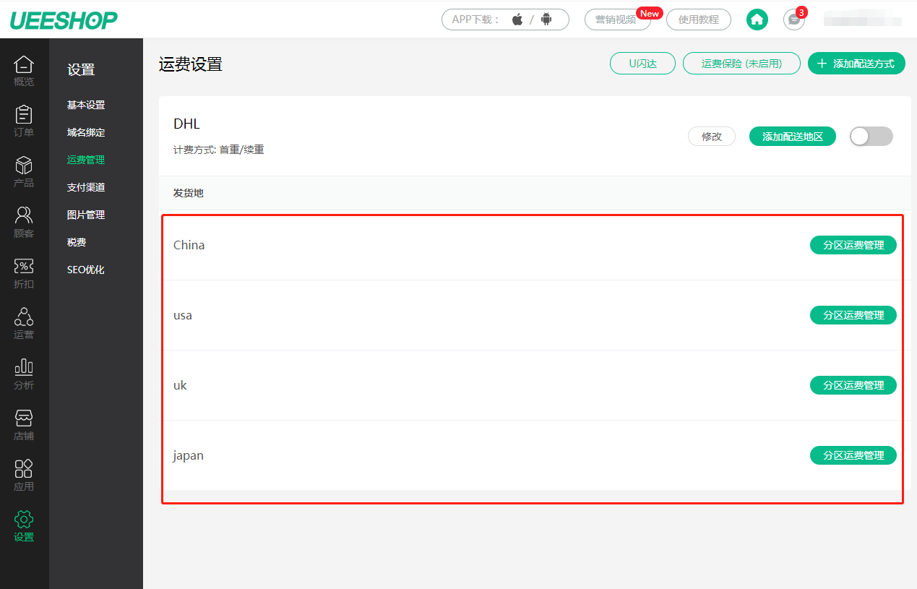Open SEO优化 in settings menu
The height and width of the screenshot is (589, 917).
point(86,270)
